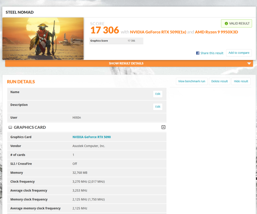
Task: Click the Graphics Score row under the score
Action: [116, 41]
